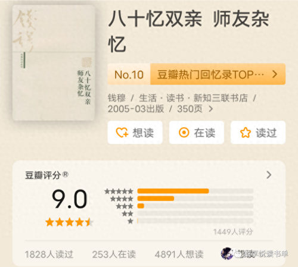Tap the star icon on 读过
298x267 pixels.
[246, 133]
